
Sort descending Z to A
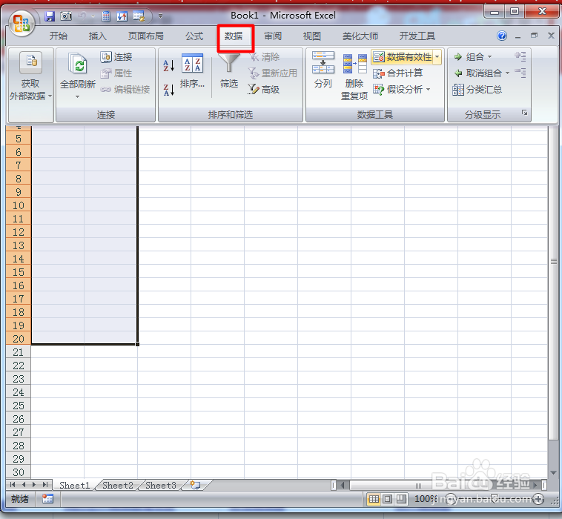169,90
